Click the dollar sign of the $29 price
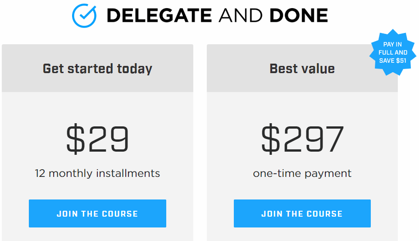The width and height of the screenshot is (419, 241). click(75, 139)
